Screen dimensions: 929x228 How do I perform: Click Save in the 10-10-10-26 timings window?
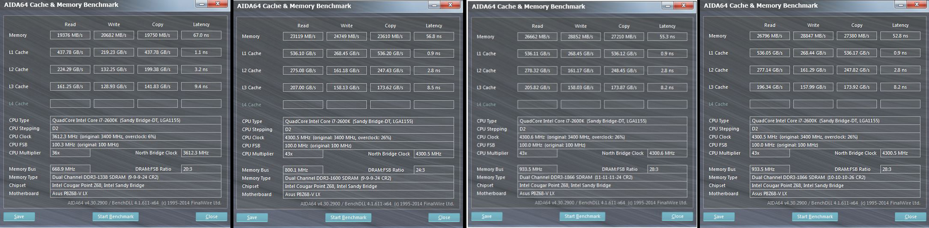(719, 216)
